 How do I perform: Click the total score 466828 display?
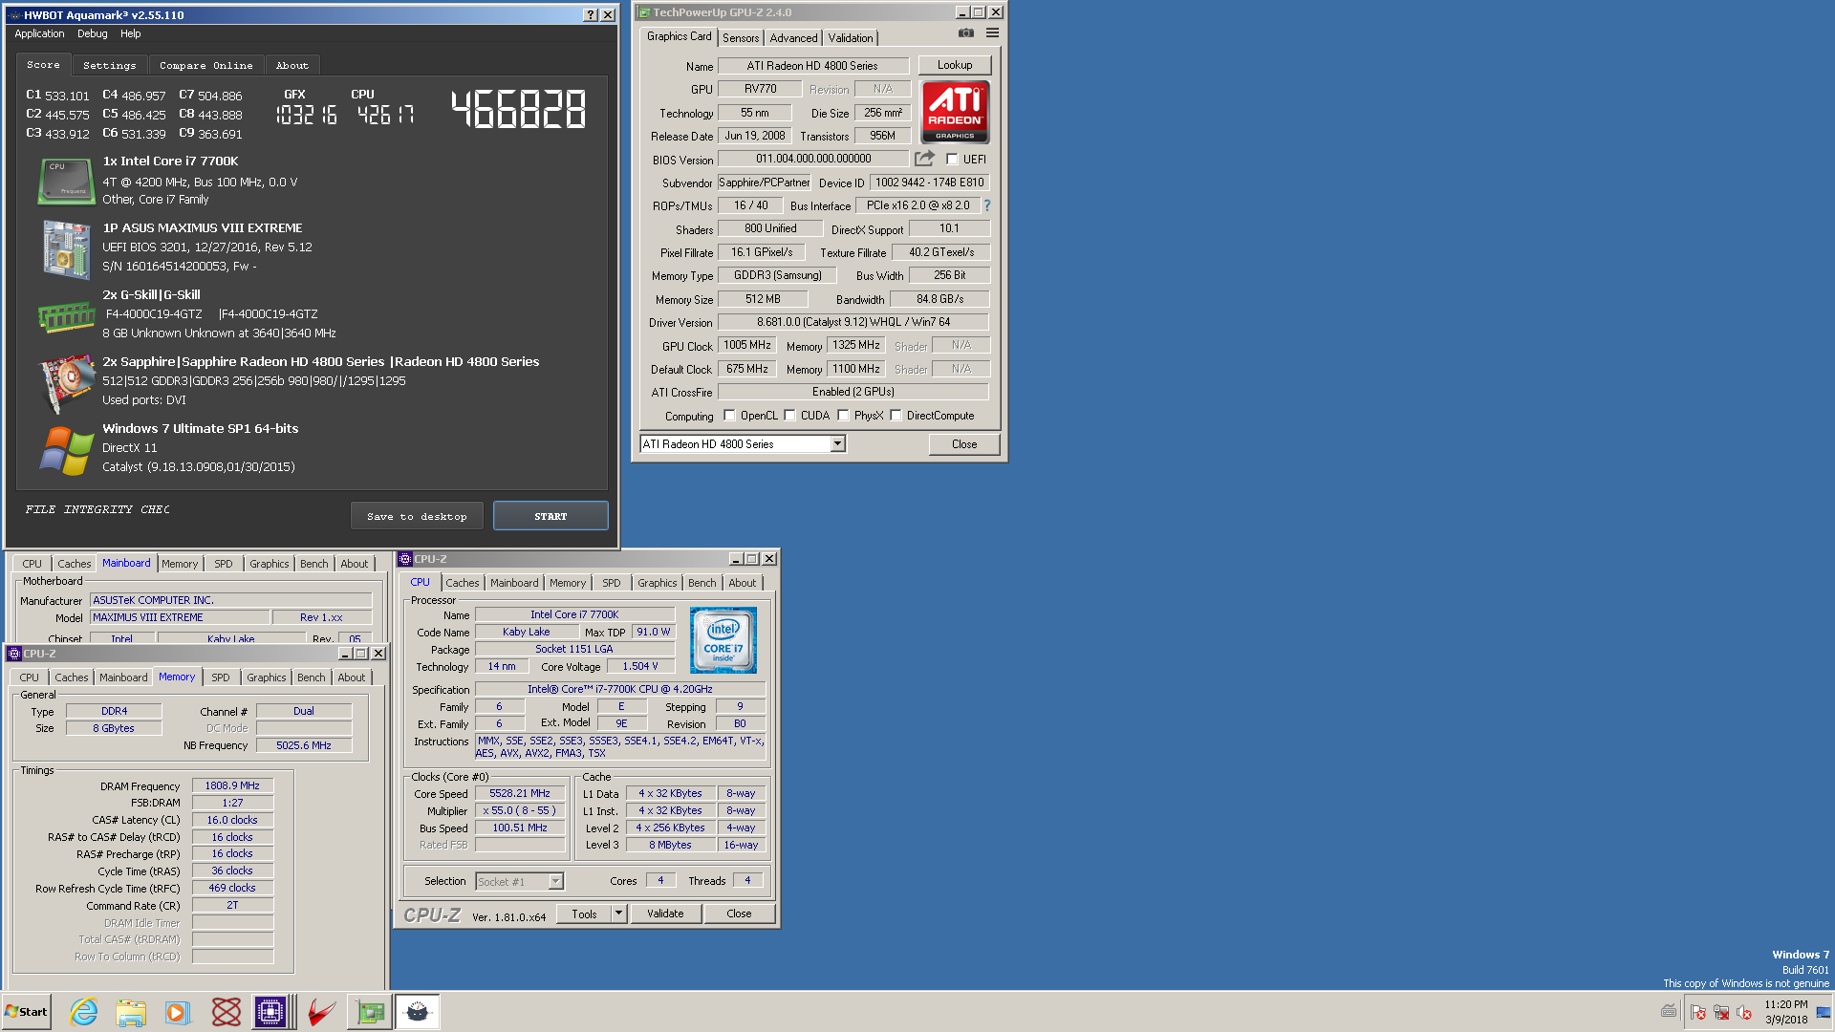pos(519,110)
